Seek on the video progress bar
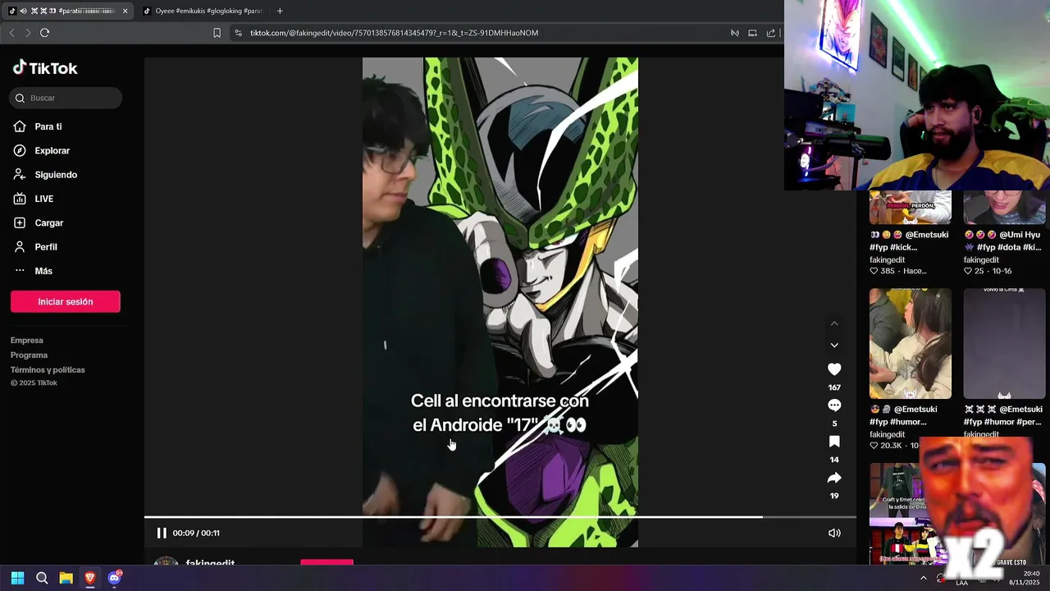The height and width of the screenshot is (591, 1050). pyautogui.click(x=500, y=517)
